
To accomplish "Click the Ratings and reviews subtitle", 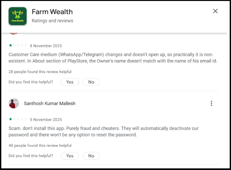I will [x=52, y=21].
